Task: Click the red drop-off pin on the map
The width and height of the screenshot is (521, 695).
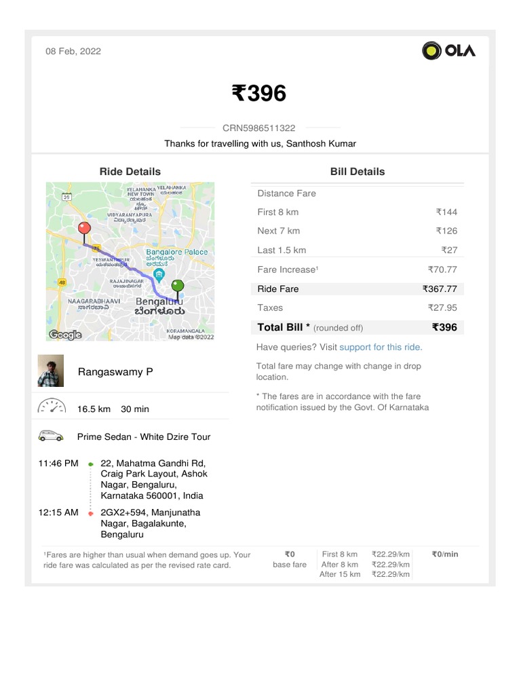Action: [84, 229]
